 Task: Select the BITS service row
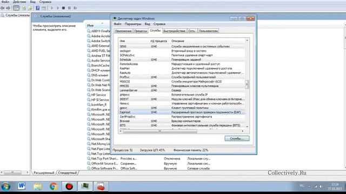(182, 126)
